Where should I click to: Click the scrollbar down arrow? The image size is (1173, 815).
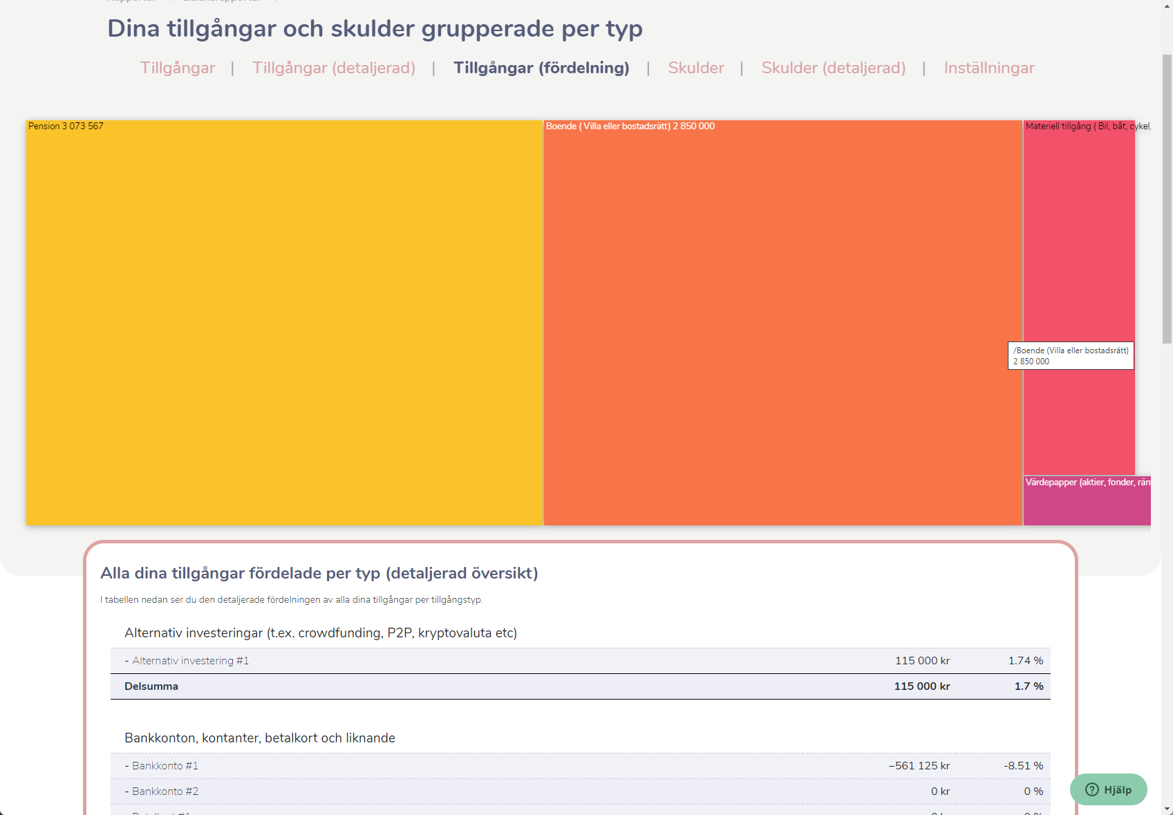pyautogui.click(x=1167, y=809)
